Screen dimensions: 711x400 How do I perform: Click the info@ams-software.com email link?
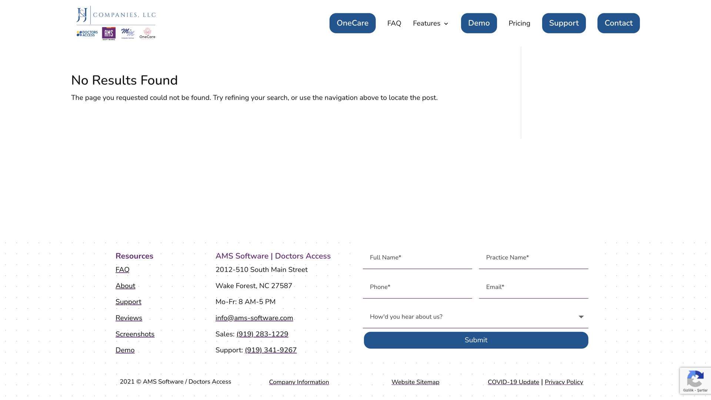pos(254,318)
